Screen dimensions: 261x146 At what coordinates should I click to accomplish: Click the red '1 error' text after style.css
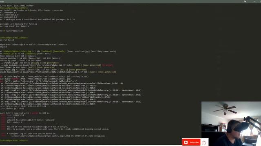click(108, 65)
